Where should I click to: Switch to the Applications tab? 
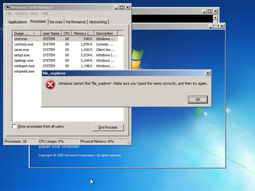[18, 22]
